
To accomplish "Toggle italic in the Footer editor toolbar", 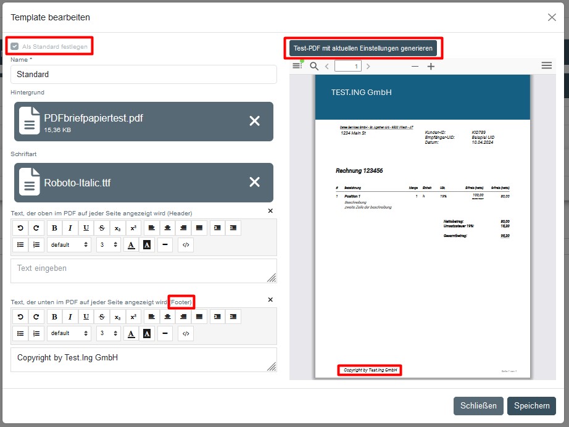I will point(70,317).
